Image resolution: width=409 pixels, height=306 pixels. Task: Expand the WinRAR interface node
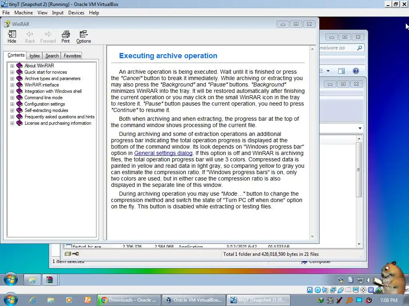click(x=12, y=85)
